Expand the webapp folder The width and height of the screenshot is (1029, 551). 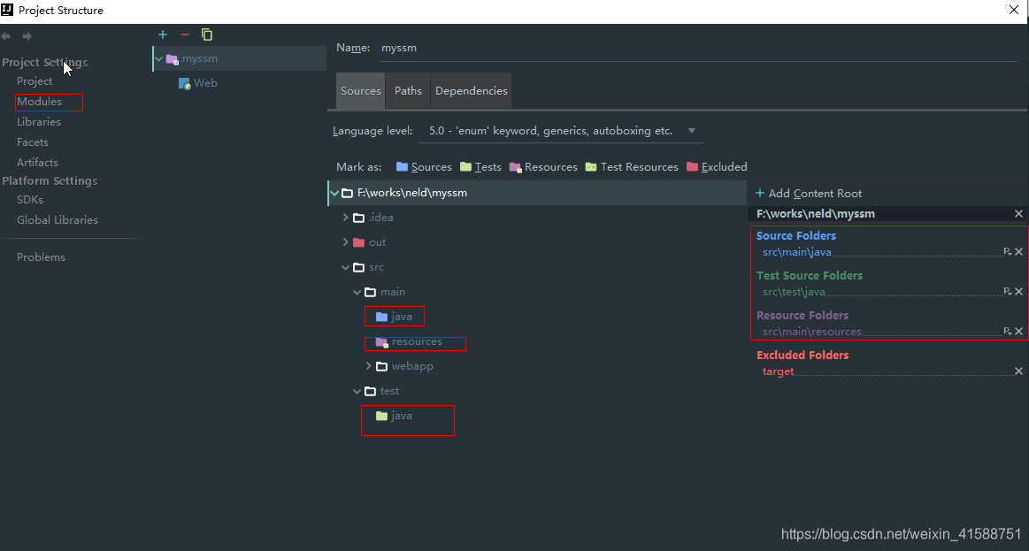[371, 365]
